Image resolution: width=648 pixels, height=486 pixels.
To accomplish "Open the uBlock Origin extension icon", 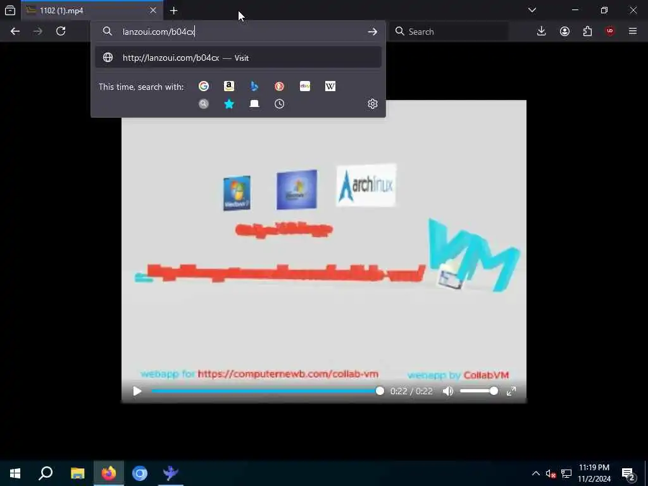I will 610,32.
